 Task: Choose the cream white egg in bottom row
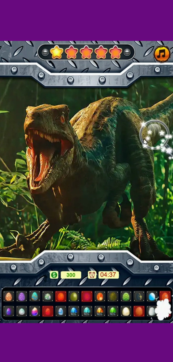click(126, 311)
